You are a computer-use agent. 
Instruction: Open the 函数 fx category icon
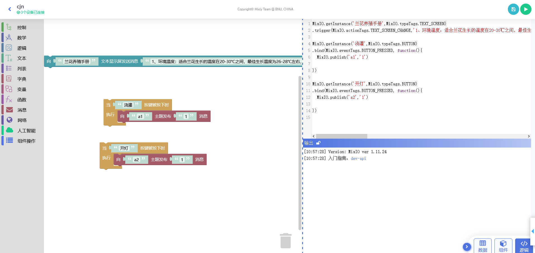(9, 100)
